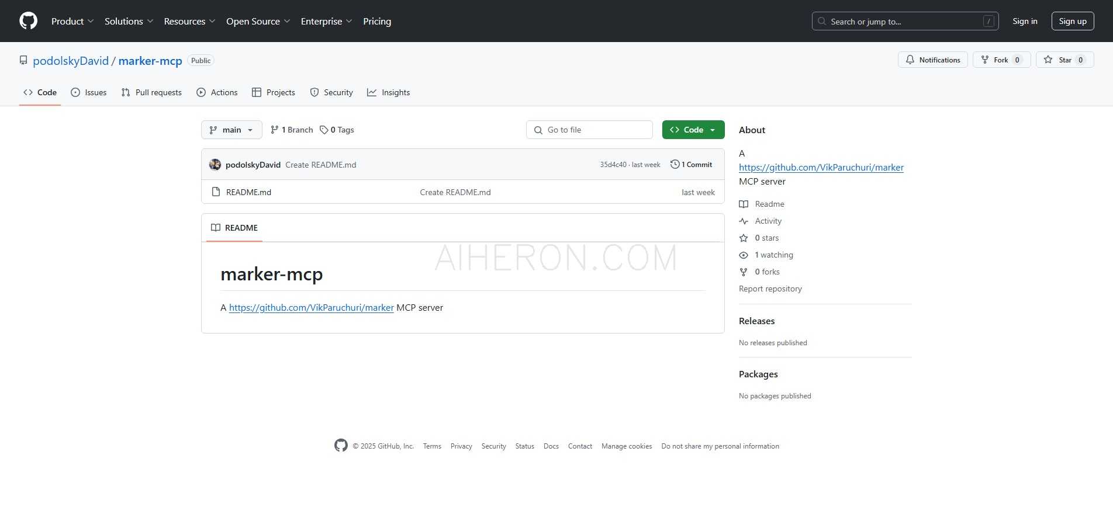This screenshot has height=514, width=1113.
Task: Click the book icon beside Readme in About
Action: (x=744, y=204)
